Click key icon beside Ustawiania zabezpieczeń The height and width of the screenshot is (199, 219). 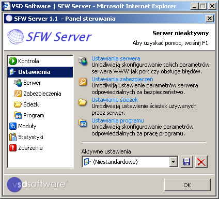point(83,82)
